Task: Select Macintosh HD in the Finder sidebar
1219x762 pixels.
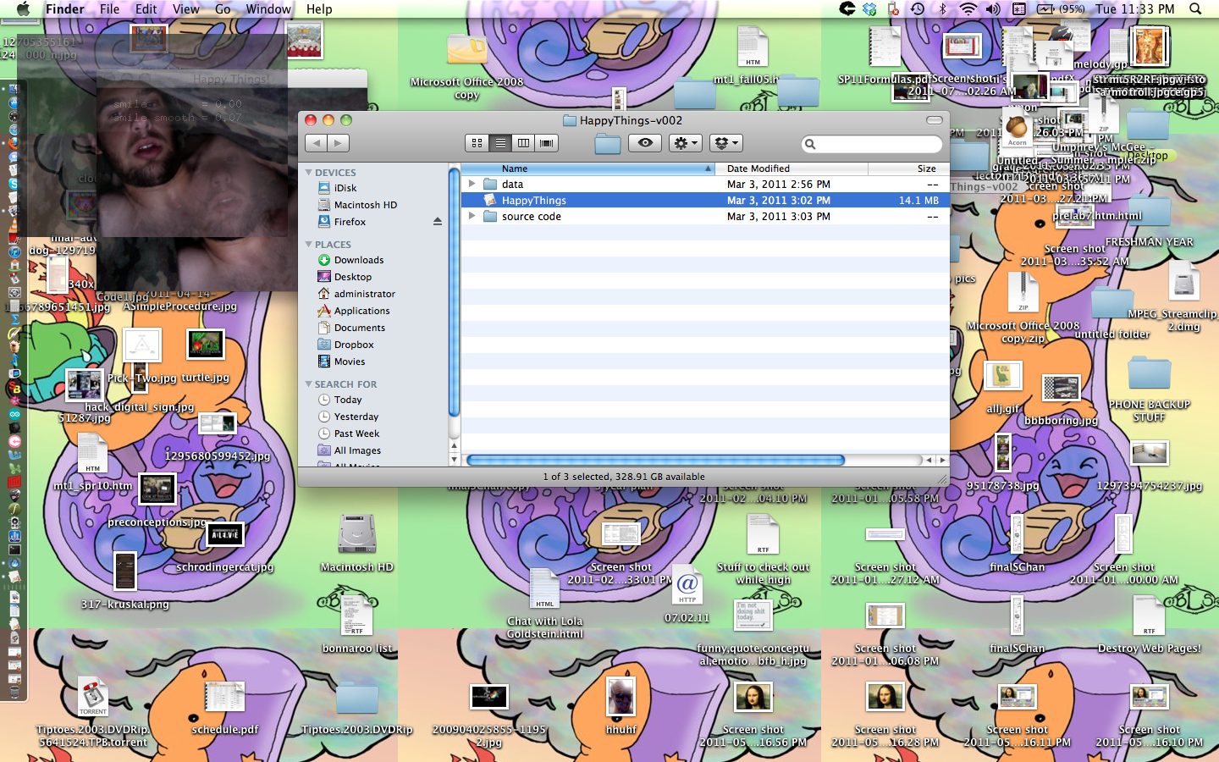Action: pyautogui.click(x=365, y=205)
